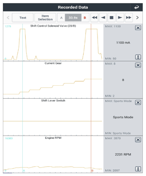Remove the Engine RPM graph
Viewport: 146px width, 176px height.
tap(138, 140)
